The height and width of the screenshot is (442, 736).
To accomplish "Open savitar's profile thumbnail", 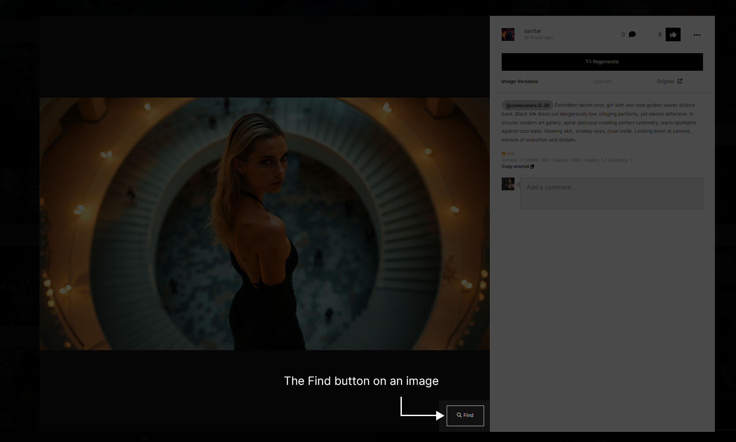I will tap(508, 34).
